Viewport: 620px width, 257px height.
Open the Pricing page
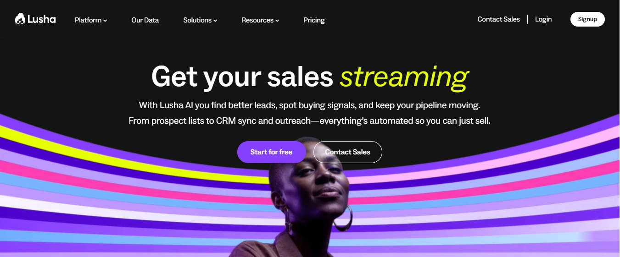(x=314, y=20)
